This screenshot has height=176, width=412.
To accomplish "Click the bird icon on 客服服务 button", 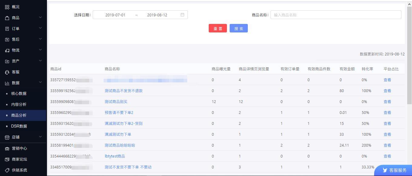I will coord(385,170).
